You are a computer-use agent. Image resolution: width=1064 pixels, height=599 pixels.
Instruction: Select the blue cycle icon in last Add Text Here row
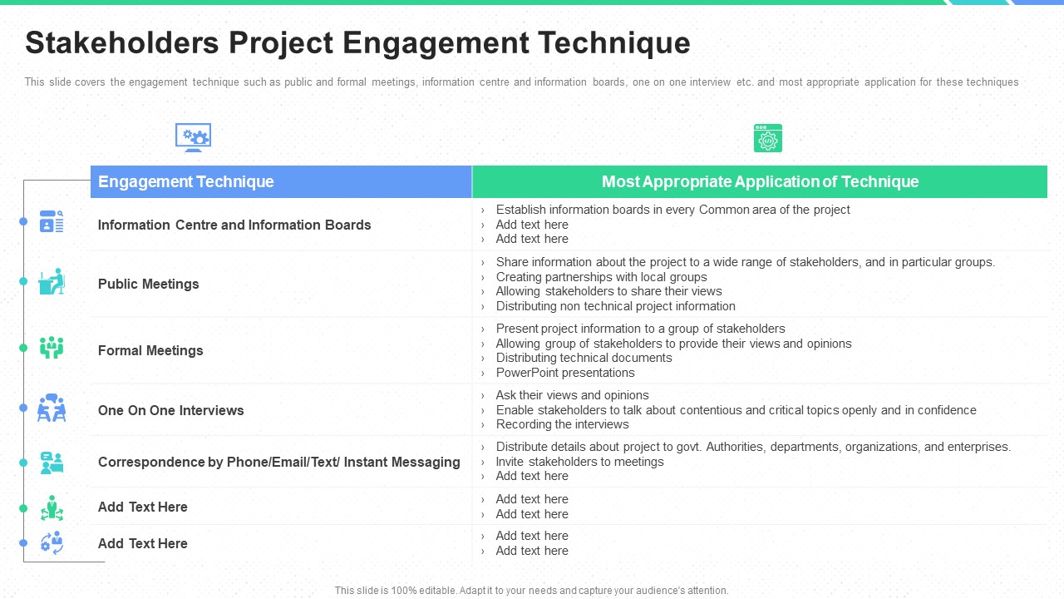(52, 543)
